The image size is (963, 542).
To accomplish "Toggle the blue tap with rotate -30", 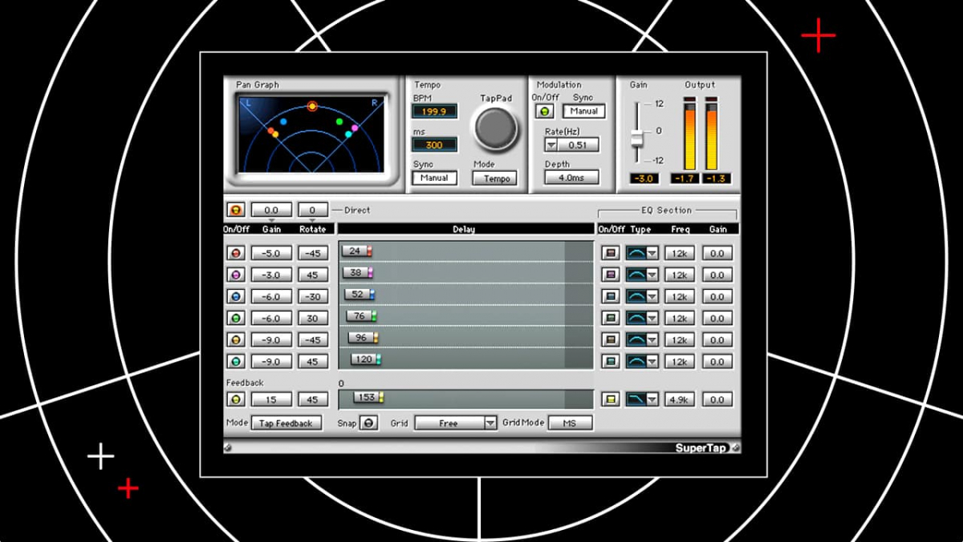I will pos(236,296).
